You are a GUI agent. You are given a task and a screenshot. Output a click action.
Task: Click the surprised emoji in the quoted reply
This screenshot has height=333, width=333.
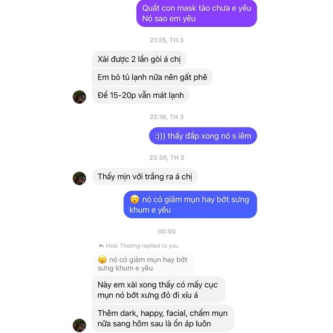coord(102,259)
